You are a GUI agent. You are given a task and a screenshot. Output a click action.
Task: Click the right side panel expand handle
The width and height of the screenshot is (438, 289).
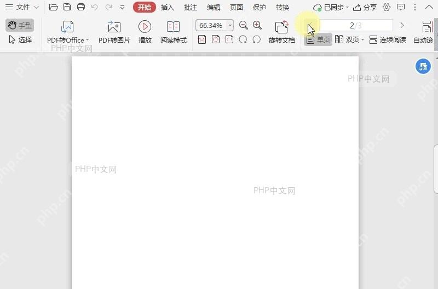[436, 169]
